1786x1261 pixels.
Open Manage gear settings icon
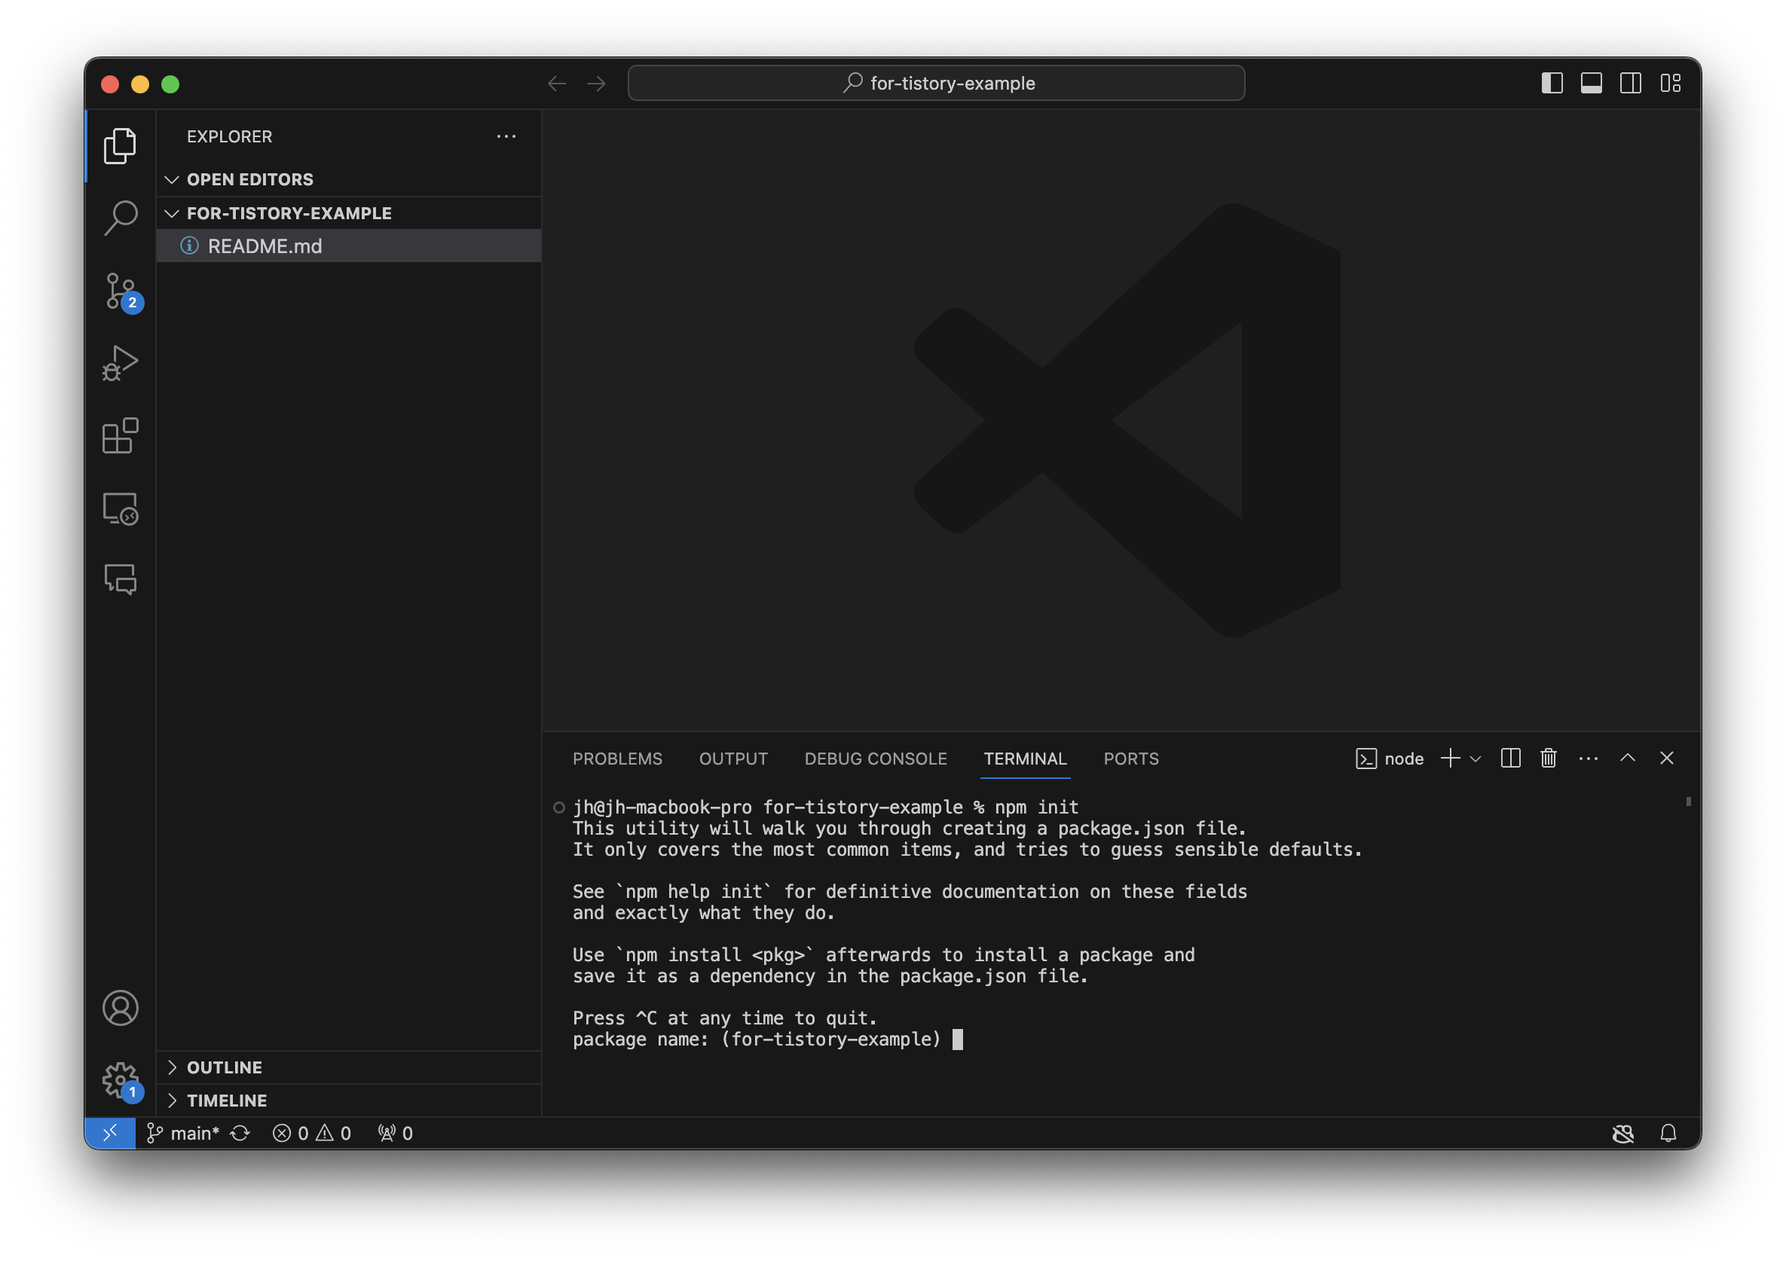[x=121, y=1080]
